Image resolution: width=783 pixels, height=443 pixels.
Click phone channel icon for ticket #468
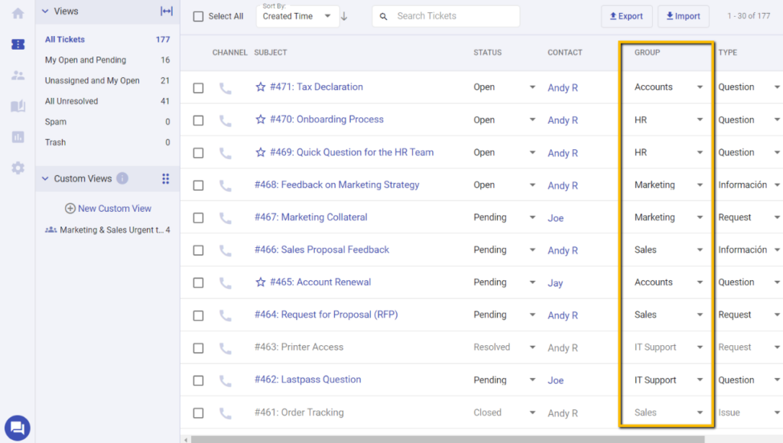226,186
